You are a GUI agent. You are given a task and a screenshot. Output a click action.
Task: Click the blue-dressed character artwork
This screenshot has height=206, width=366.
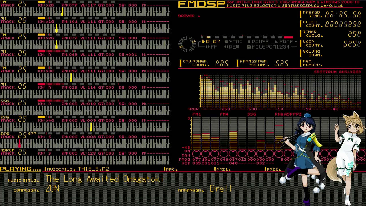[x=305, y=159]
